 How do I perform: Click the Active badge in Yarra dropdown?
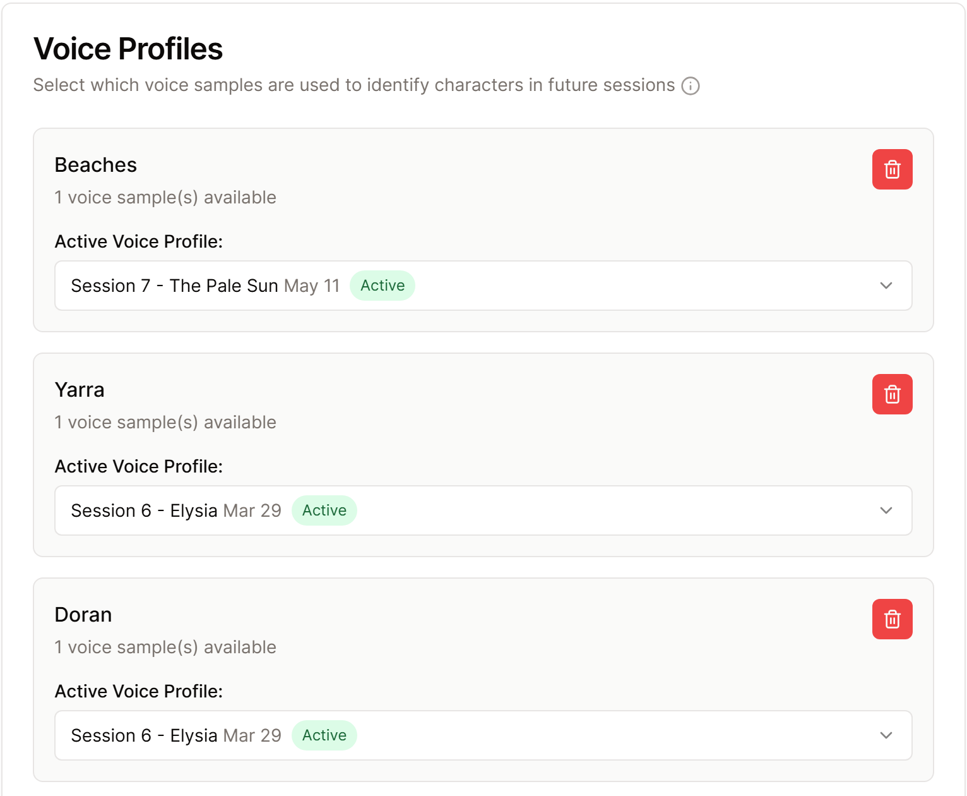[324, 510]
